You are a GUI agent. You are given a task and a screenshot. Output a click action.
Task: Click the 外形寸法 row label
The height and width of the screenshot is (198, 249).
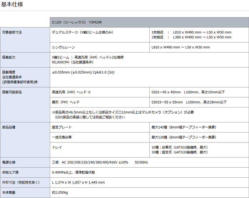click(21, 183)
